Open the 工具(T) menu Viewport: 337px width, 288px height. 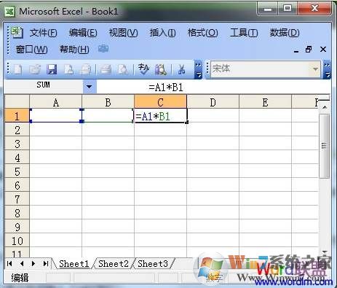244,33
